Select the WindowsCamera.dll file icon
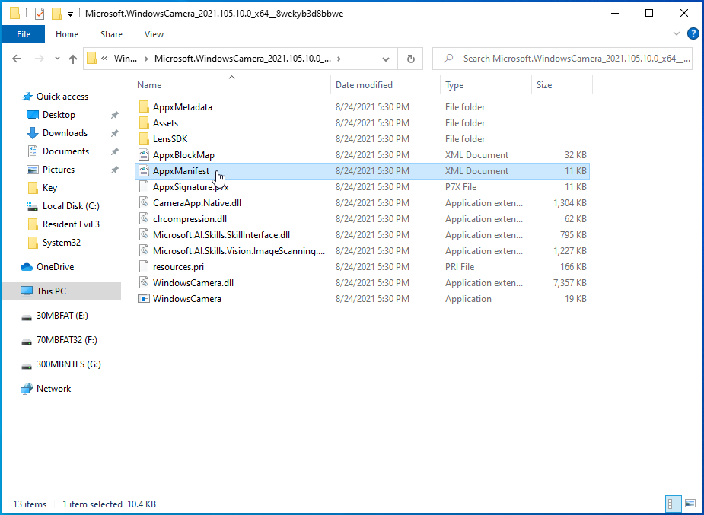Screen dimensions: 704x515 [x=144, y=283]
